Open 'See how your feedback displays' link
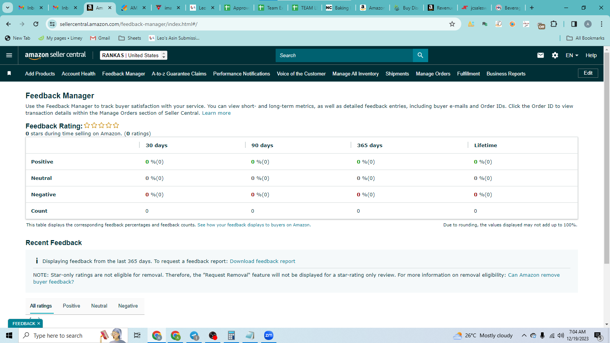The width and height of the screenshot is (610, 343). (254, 225)
